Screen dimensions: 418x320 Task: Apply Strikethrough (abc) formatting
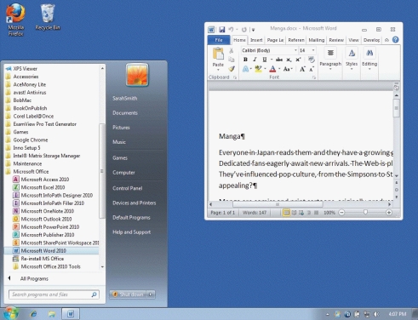click(x=279, y=60)
